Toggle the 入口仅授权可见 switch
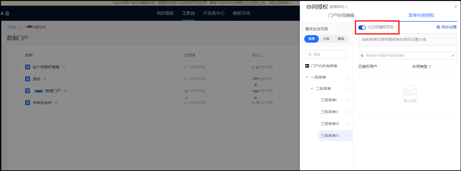 [x=362, y=27]
